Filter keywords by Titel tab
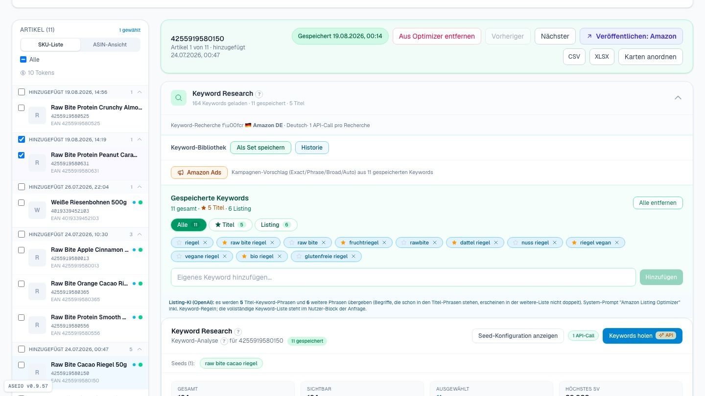705x396 pixels. [x=230, y=225]
